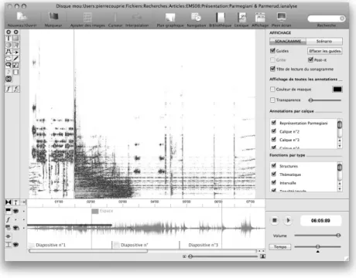
Task: Uncheck Calque n°2 layer
Action: click(274, 131)
